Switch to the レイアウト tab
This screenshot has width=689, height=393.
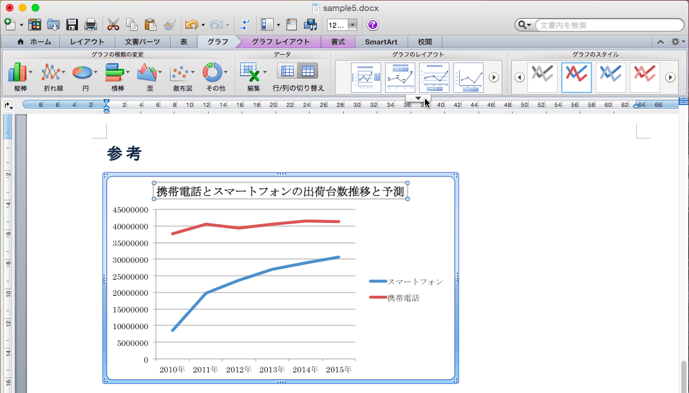pos(87,42)
